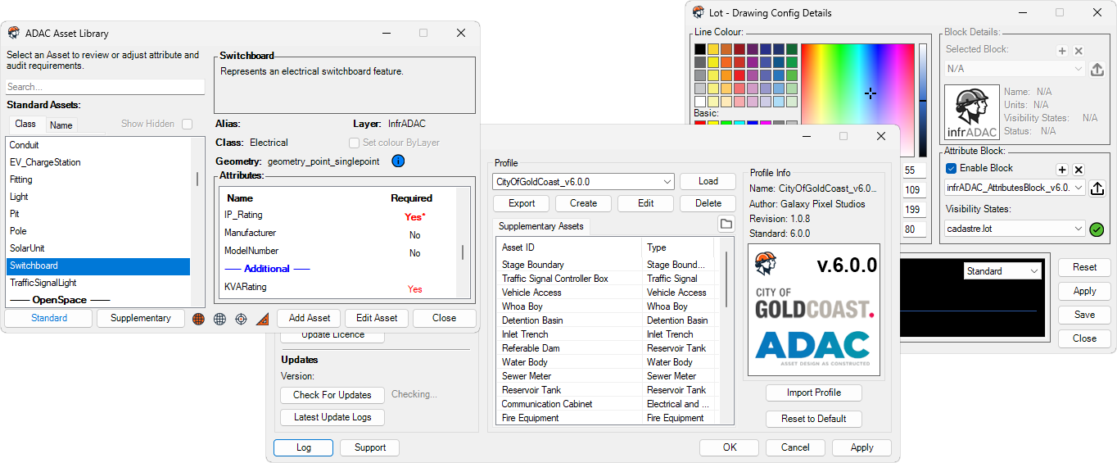Screen dimensions: 1117x463
Task: Click the blue info icon beside Geometry
Action: tap(398, 161)
